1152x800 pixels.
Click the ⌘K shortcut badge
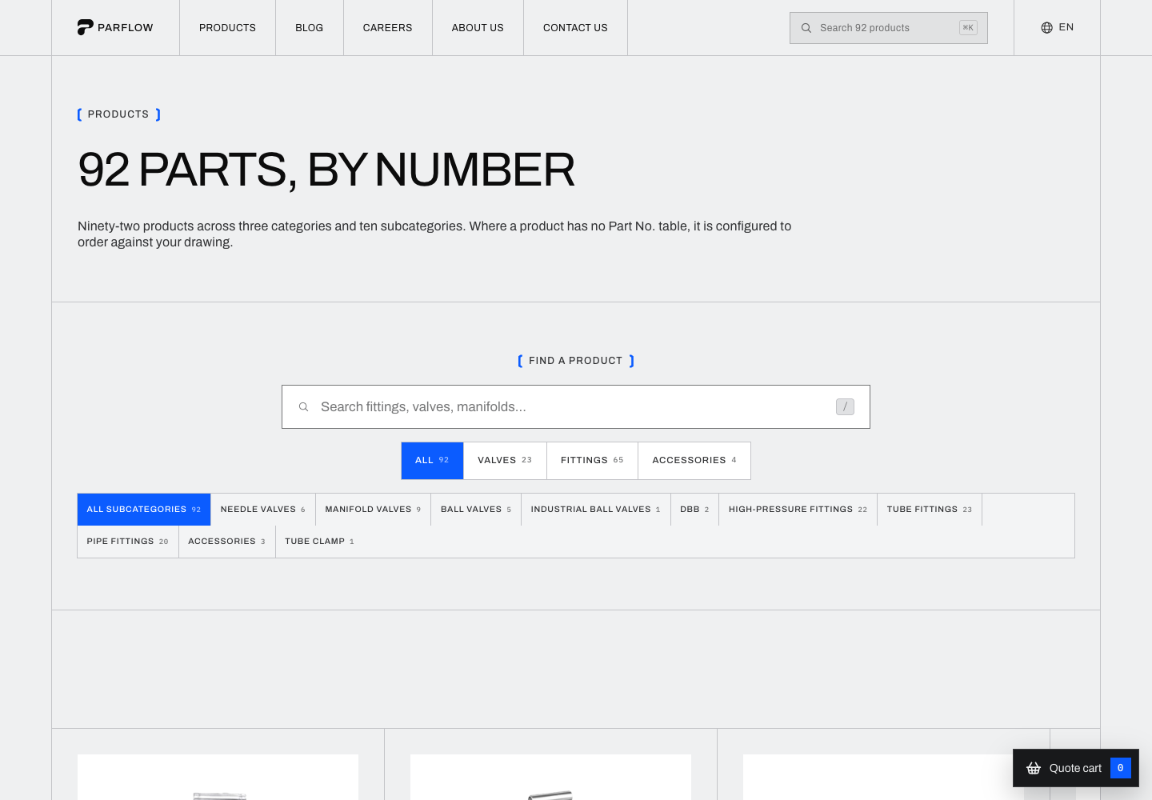coord(968,28)
